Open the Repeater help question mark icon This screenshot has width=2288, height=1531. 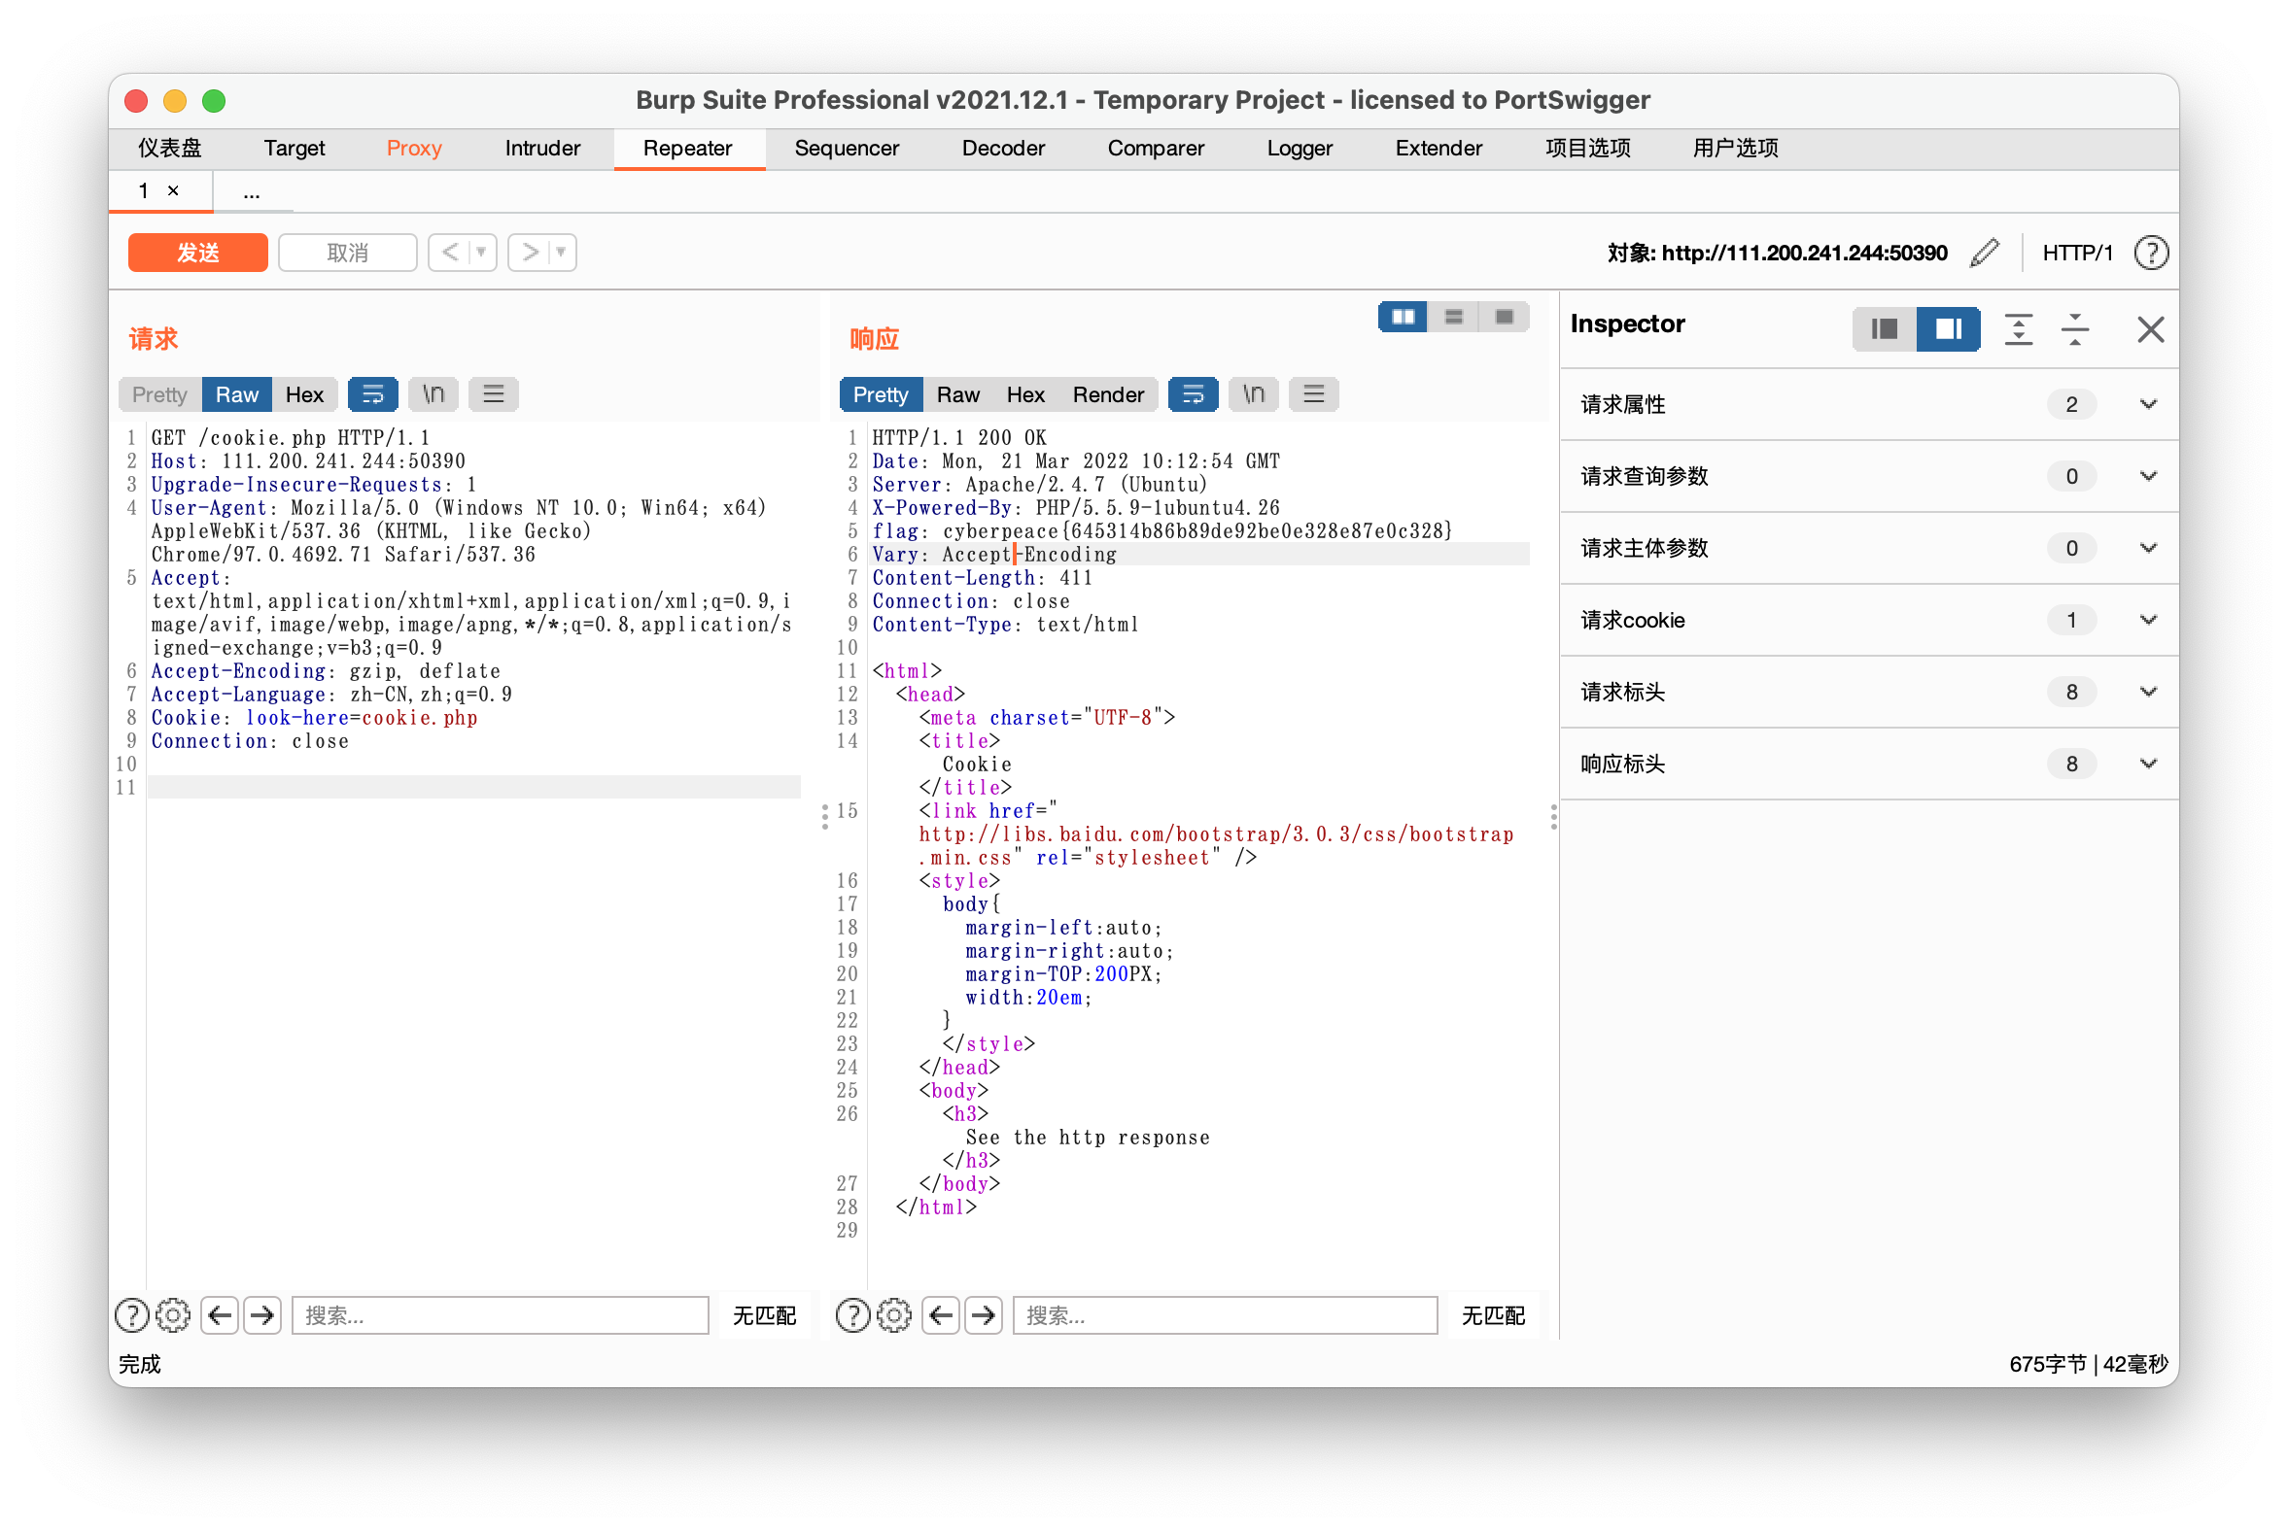2150,253
